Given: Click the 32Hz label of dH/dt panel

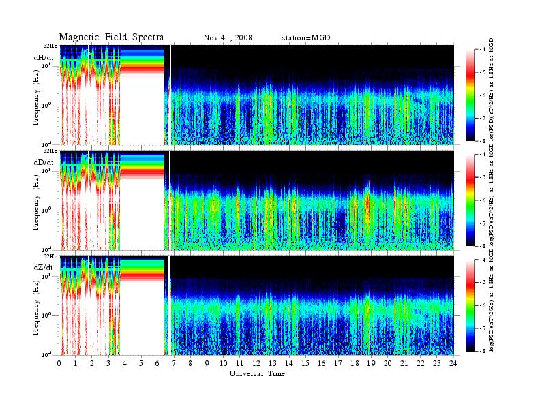Looking at the screenshot, I should pyautogui.click(x=50, y=46).
